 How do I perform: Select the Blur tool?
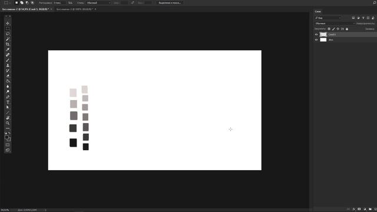8,87
